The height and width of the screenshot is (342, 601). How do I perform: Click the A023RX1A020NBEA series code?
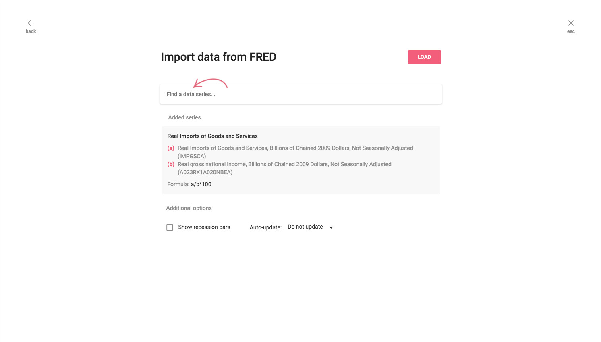[205, 172]
